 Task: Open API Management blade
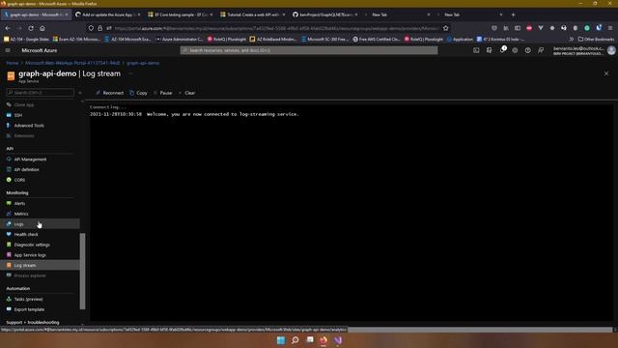(x=30, y=159)
